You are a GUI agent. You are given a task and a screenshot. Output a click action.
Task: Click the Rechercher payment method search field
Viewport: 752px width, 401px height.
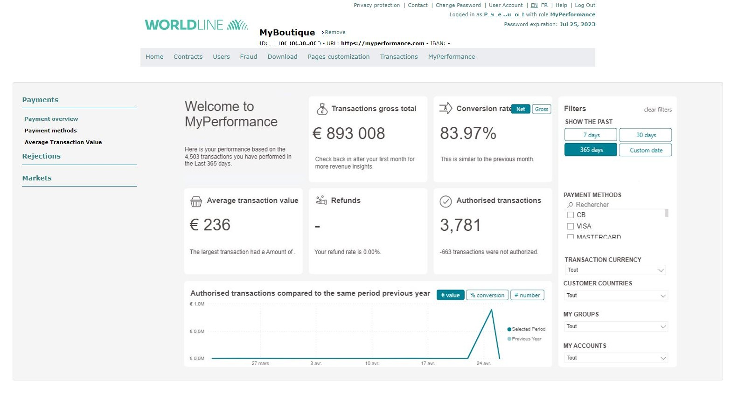click(616, 205)
